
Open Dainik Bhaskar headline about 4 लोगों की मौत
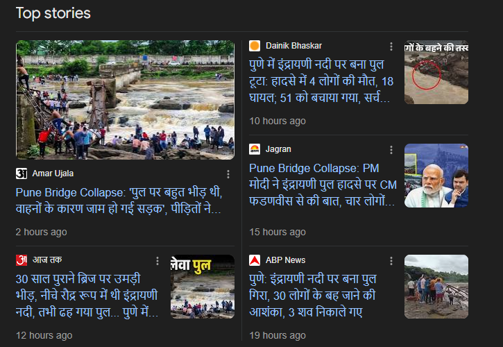point(321,81)
